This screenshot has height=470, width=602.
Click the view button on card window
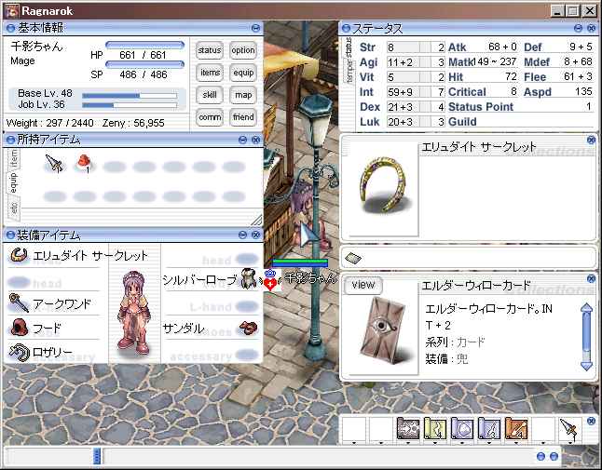(x=363, y=285)
